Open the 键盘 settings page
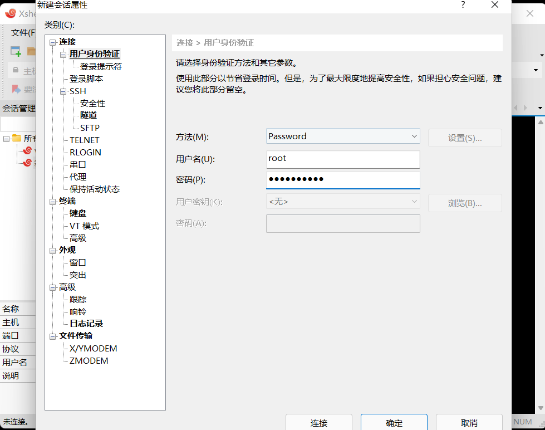 [x=77, y=213]
